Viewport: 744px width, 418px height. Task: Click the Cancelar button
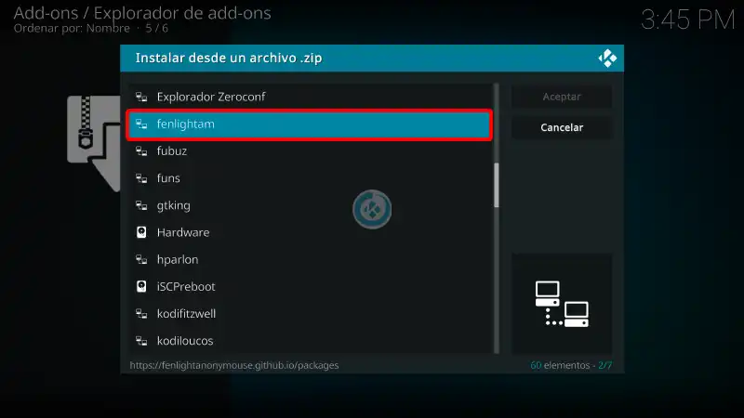coord(562,127)
